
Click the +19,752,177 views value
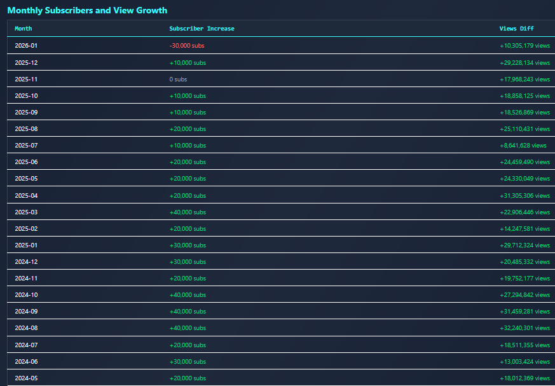[525, 279]
